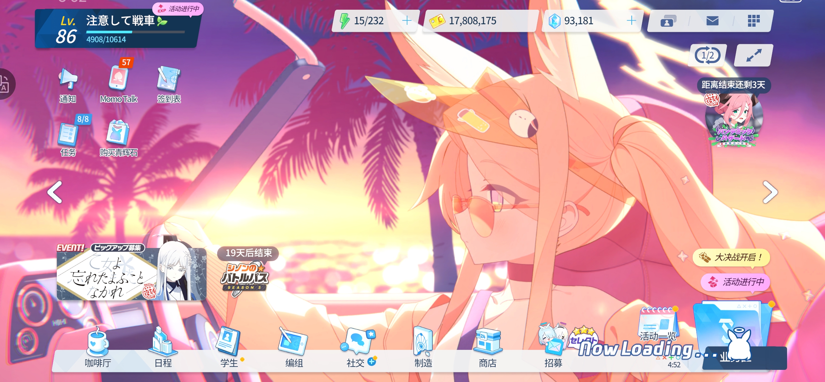
Task: Open the 任务 task list
Action: (68, 138)
